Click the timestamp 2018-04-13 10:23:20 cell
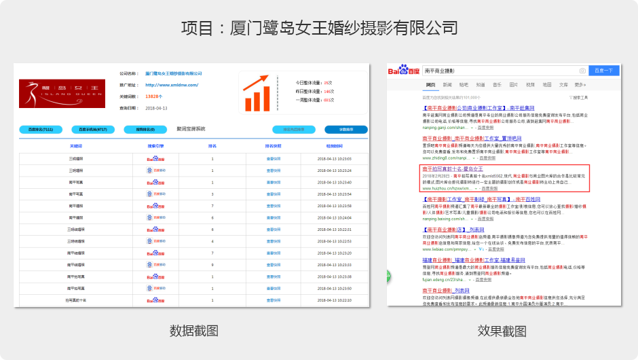 pyautogui.click(x=335, y=253)
